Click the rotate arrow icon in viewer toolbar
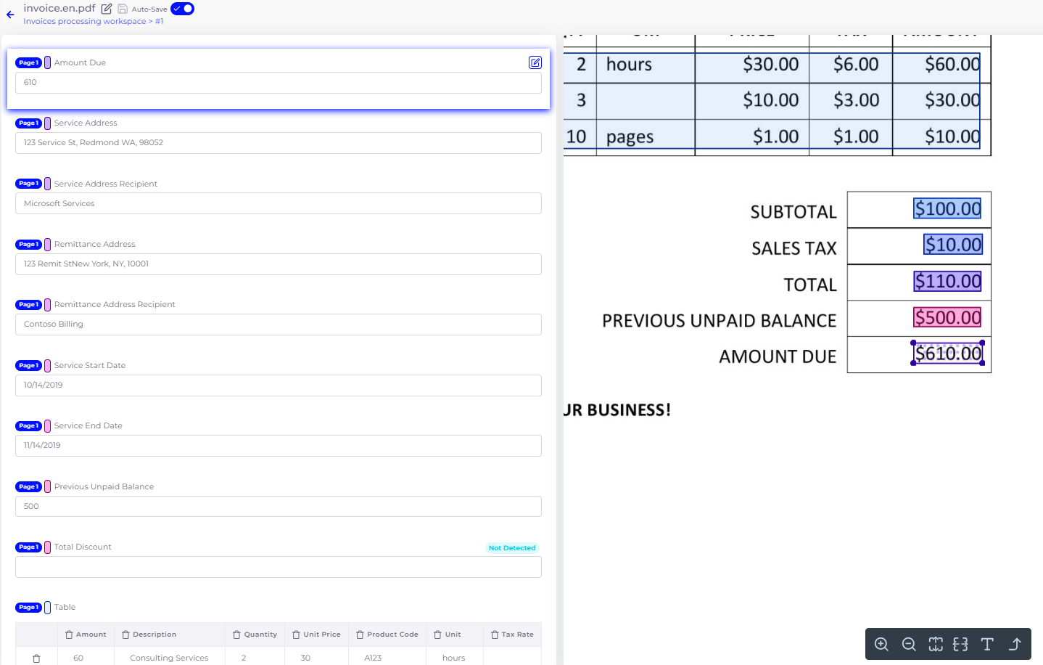 point(1015,644)
